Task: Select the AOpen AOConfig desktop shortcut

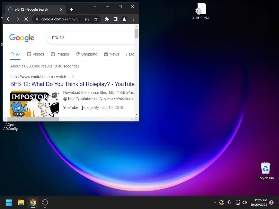Action: pyautogui.click(x=10, y=127)
